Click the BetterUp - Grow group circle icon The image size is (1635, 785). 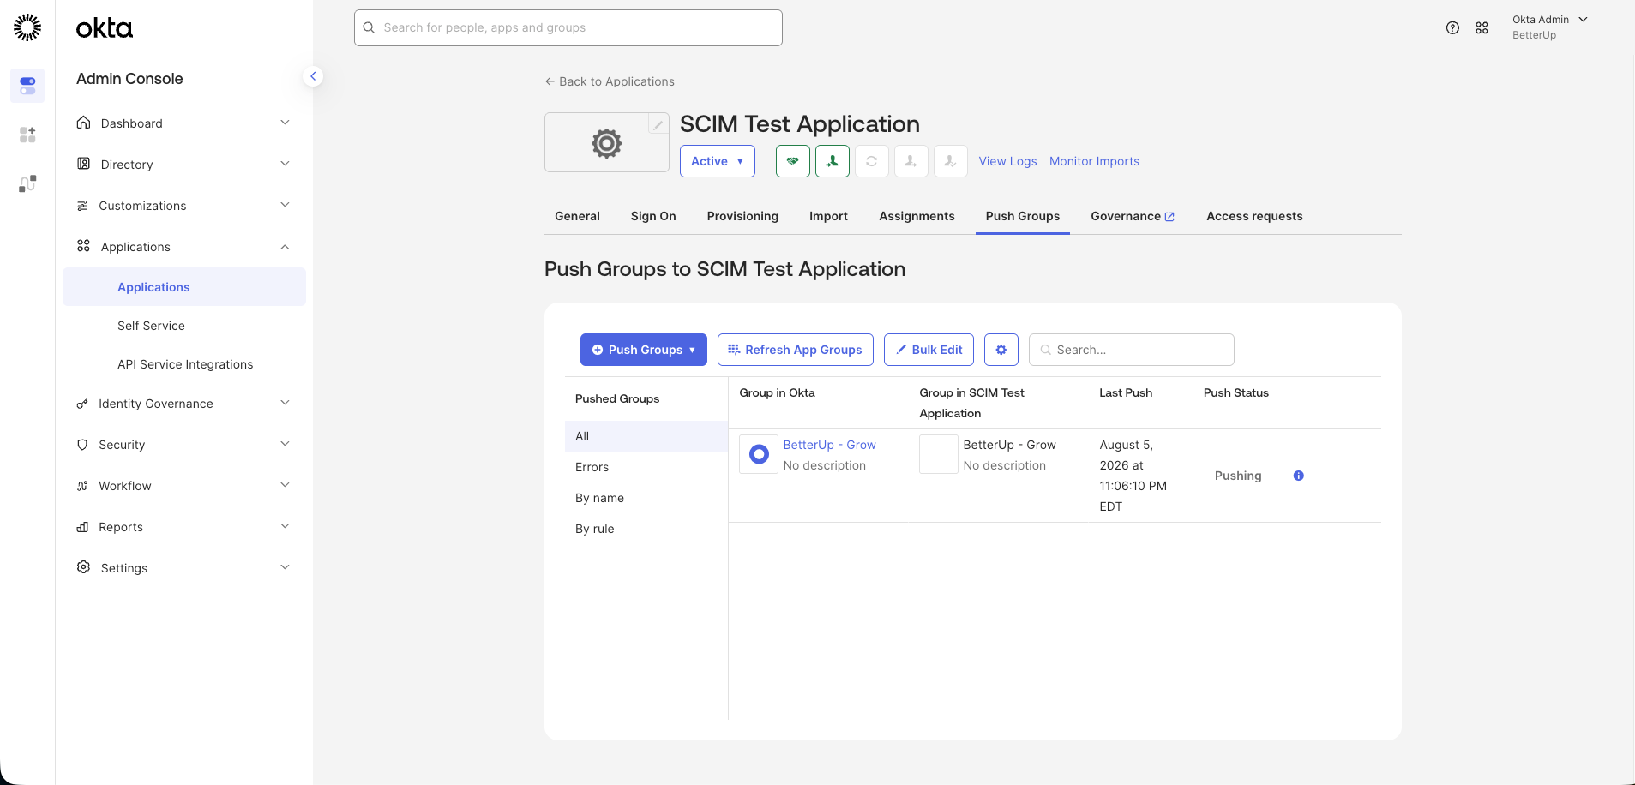[x=759, y=454]
